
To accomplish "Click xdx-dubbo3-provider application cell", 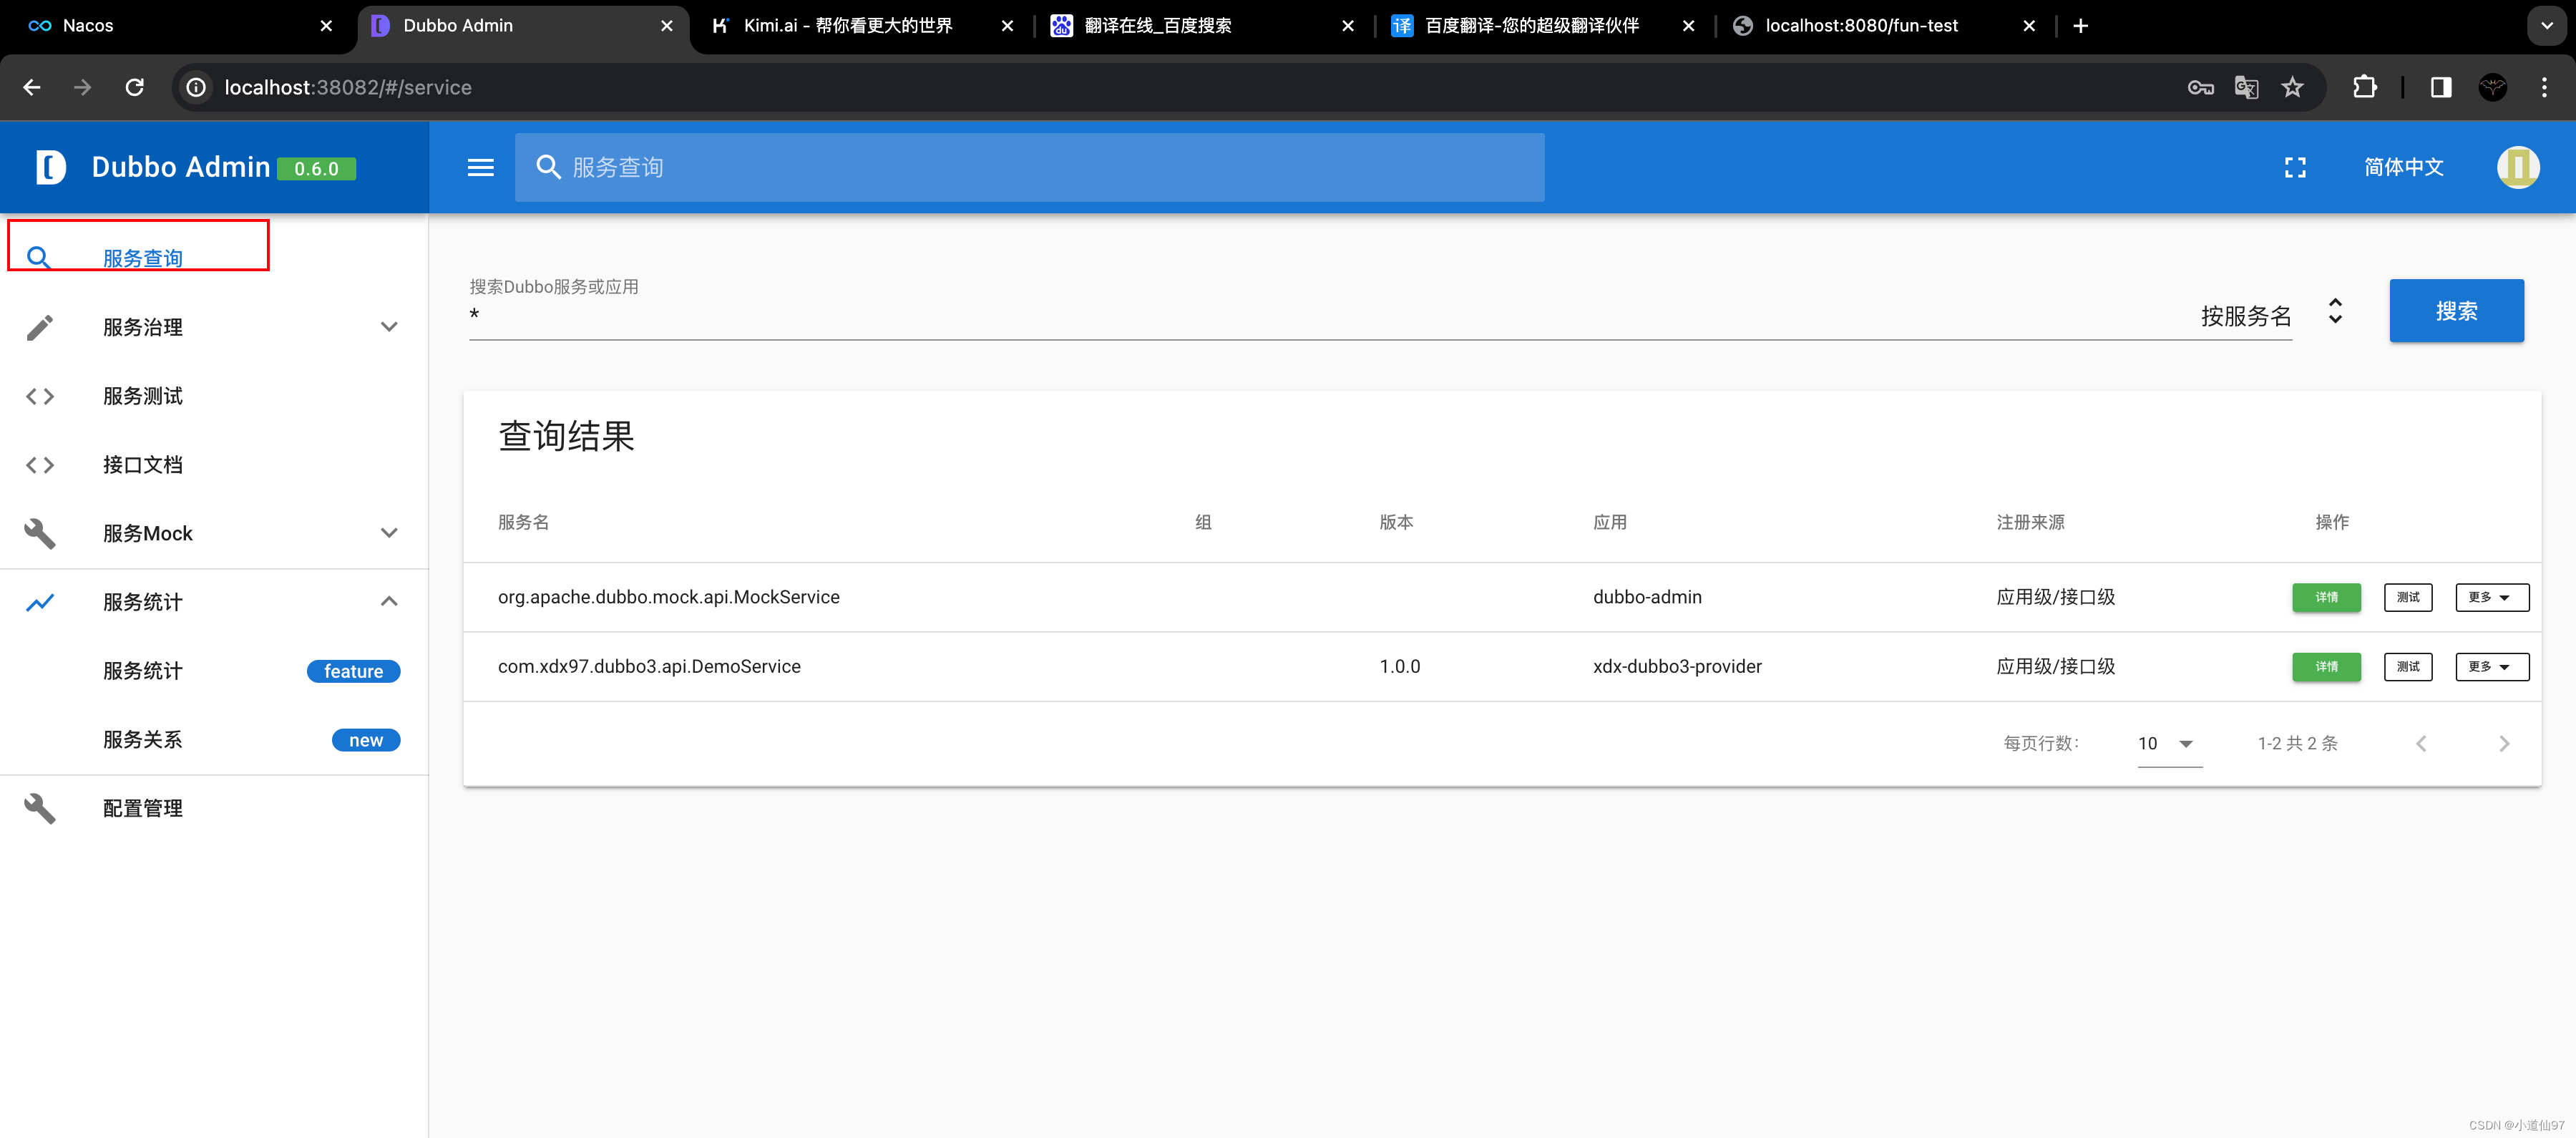I will point(1677,667).
